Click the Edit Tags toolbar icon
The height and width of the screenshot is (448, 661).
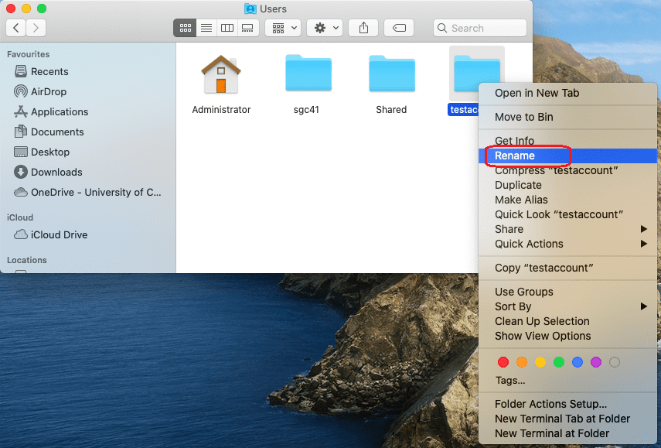(x=399, y=28)
